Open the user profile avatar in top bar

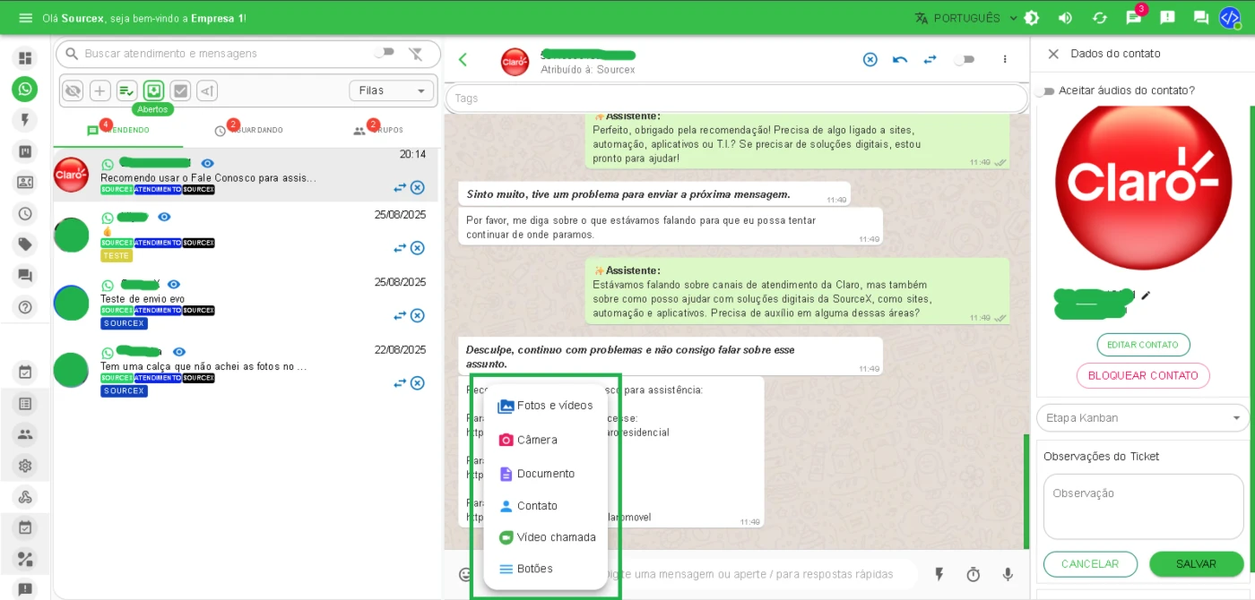click(x=1230, y=18)
